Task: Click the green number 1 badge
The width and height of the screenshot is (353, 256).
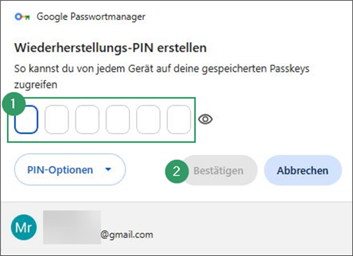Action: pos(13,104)
